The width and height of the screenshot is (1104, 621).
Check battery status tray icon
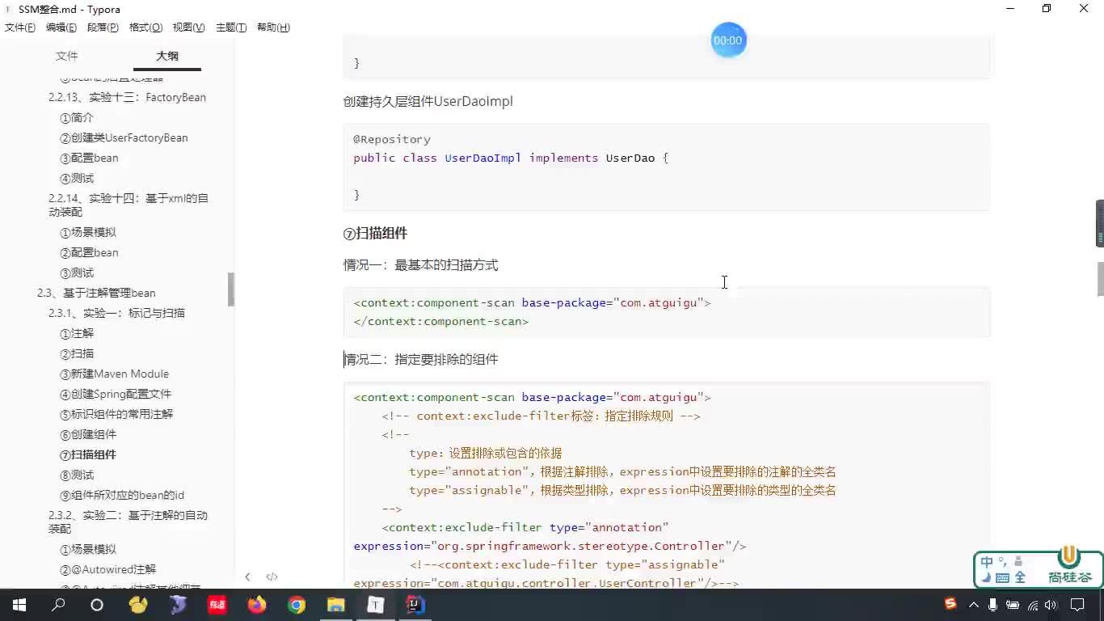click(1013, 605)
